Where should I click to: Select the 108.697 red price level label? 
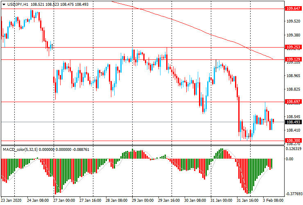click(x=293, y=101)
